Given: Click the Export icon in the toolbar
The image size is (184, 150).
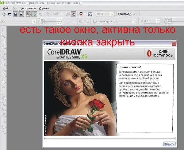Looking at the screenshot, I should pyautogui.click(x=74, y=14).
